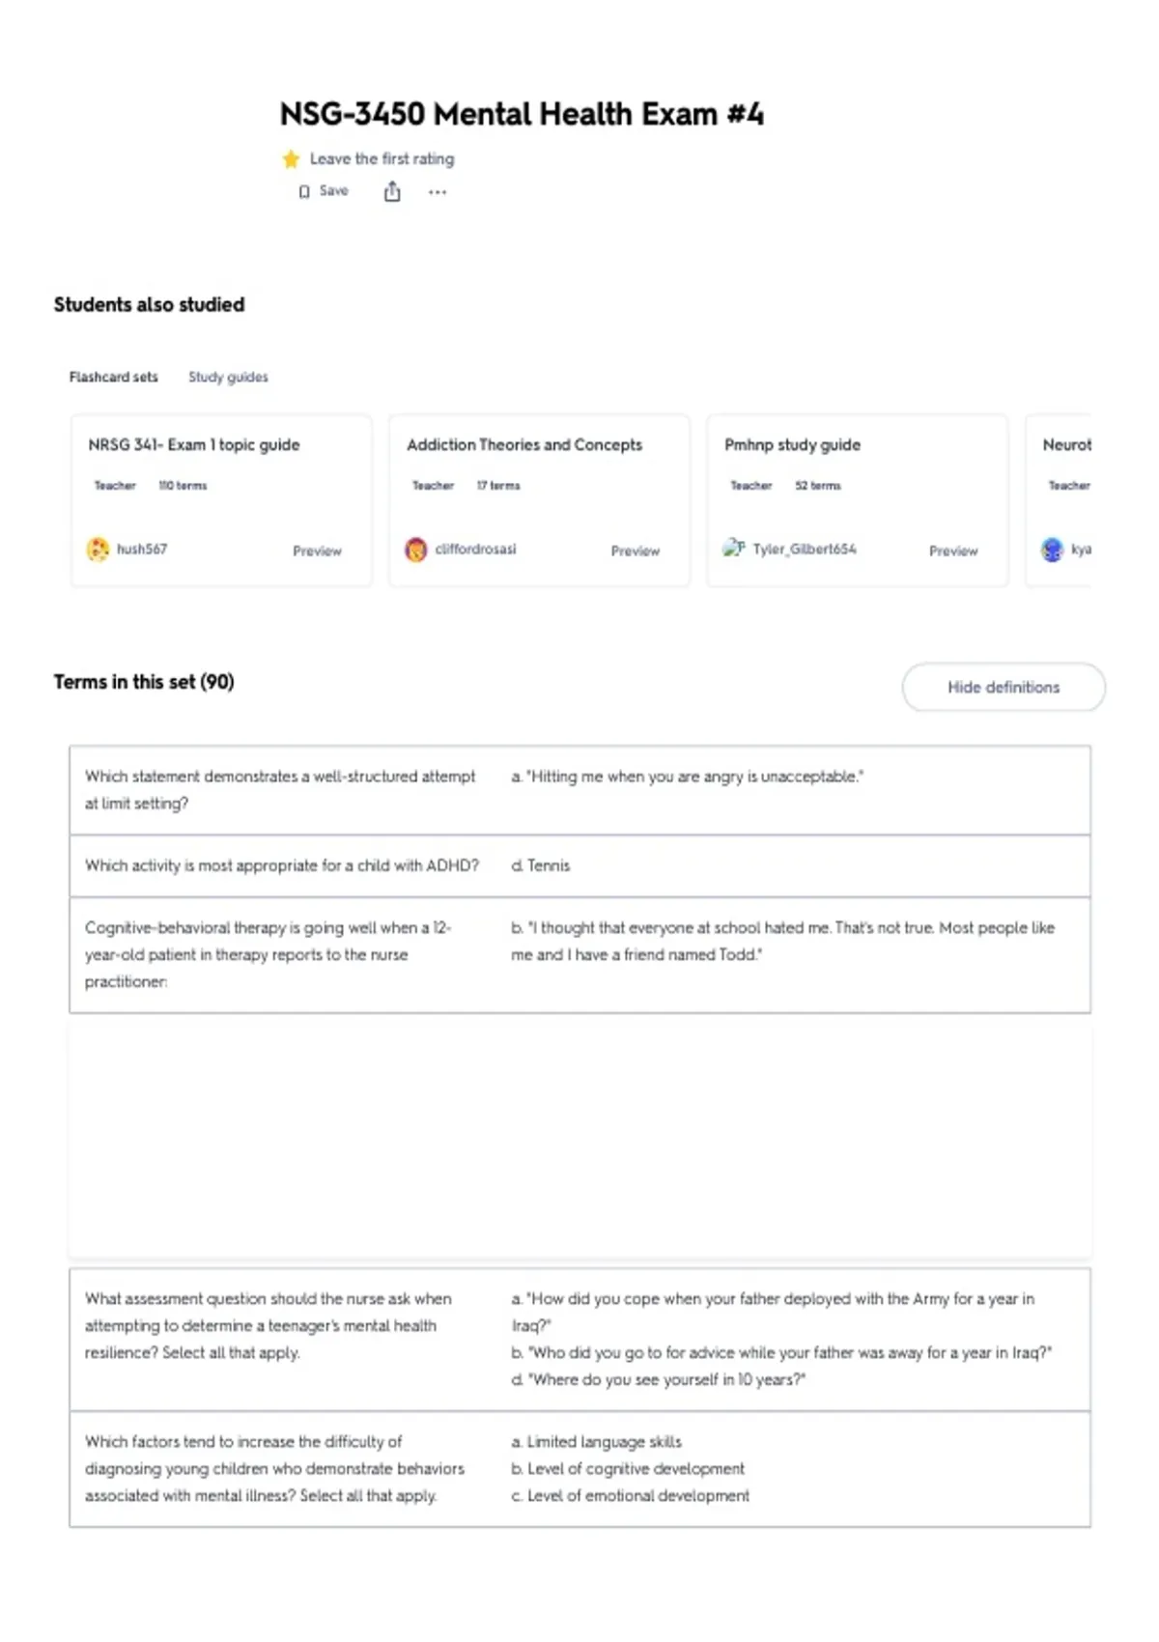The image size is (1159, 1642).
Task: Toggle Hide definitions button
Action: (x=1004, y=687)
